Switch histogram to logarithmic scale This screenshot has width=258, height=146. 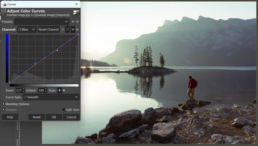[77, 29]
